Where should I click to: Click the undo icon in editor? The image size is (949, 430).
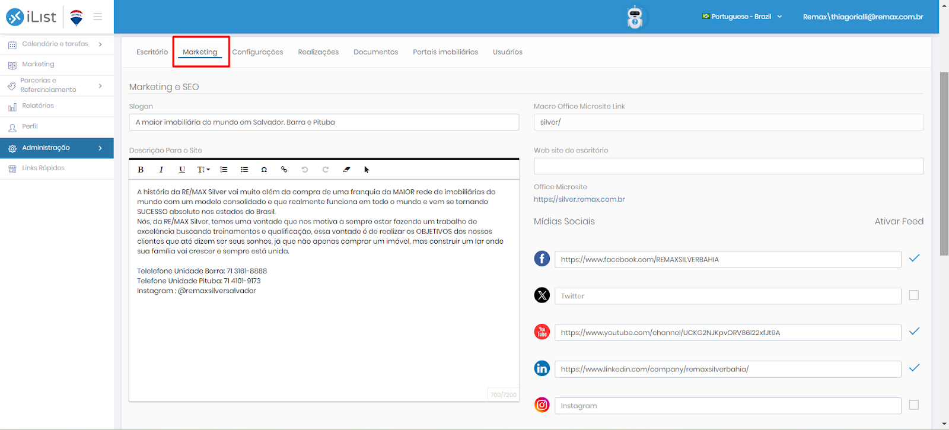pos(305,170)
